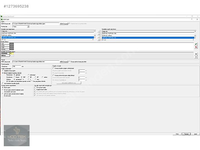Click the red X remove icon
Screen dimensions: 200x150
[196, 47]
